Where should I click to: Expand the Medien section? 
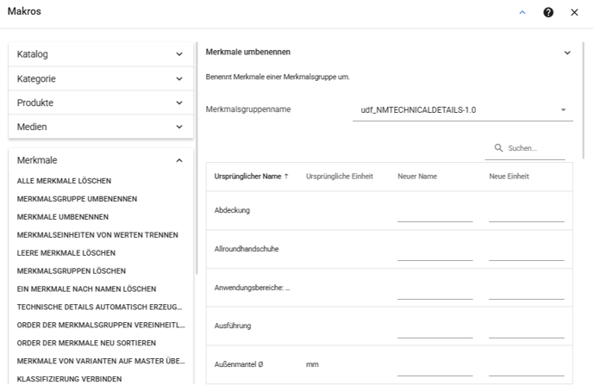click(101, 127)
